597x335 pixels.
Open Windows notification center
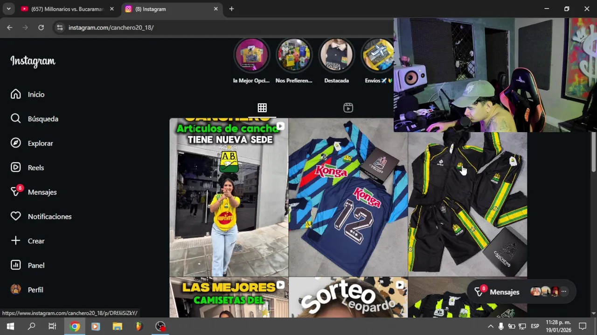[x=583, y=326]
